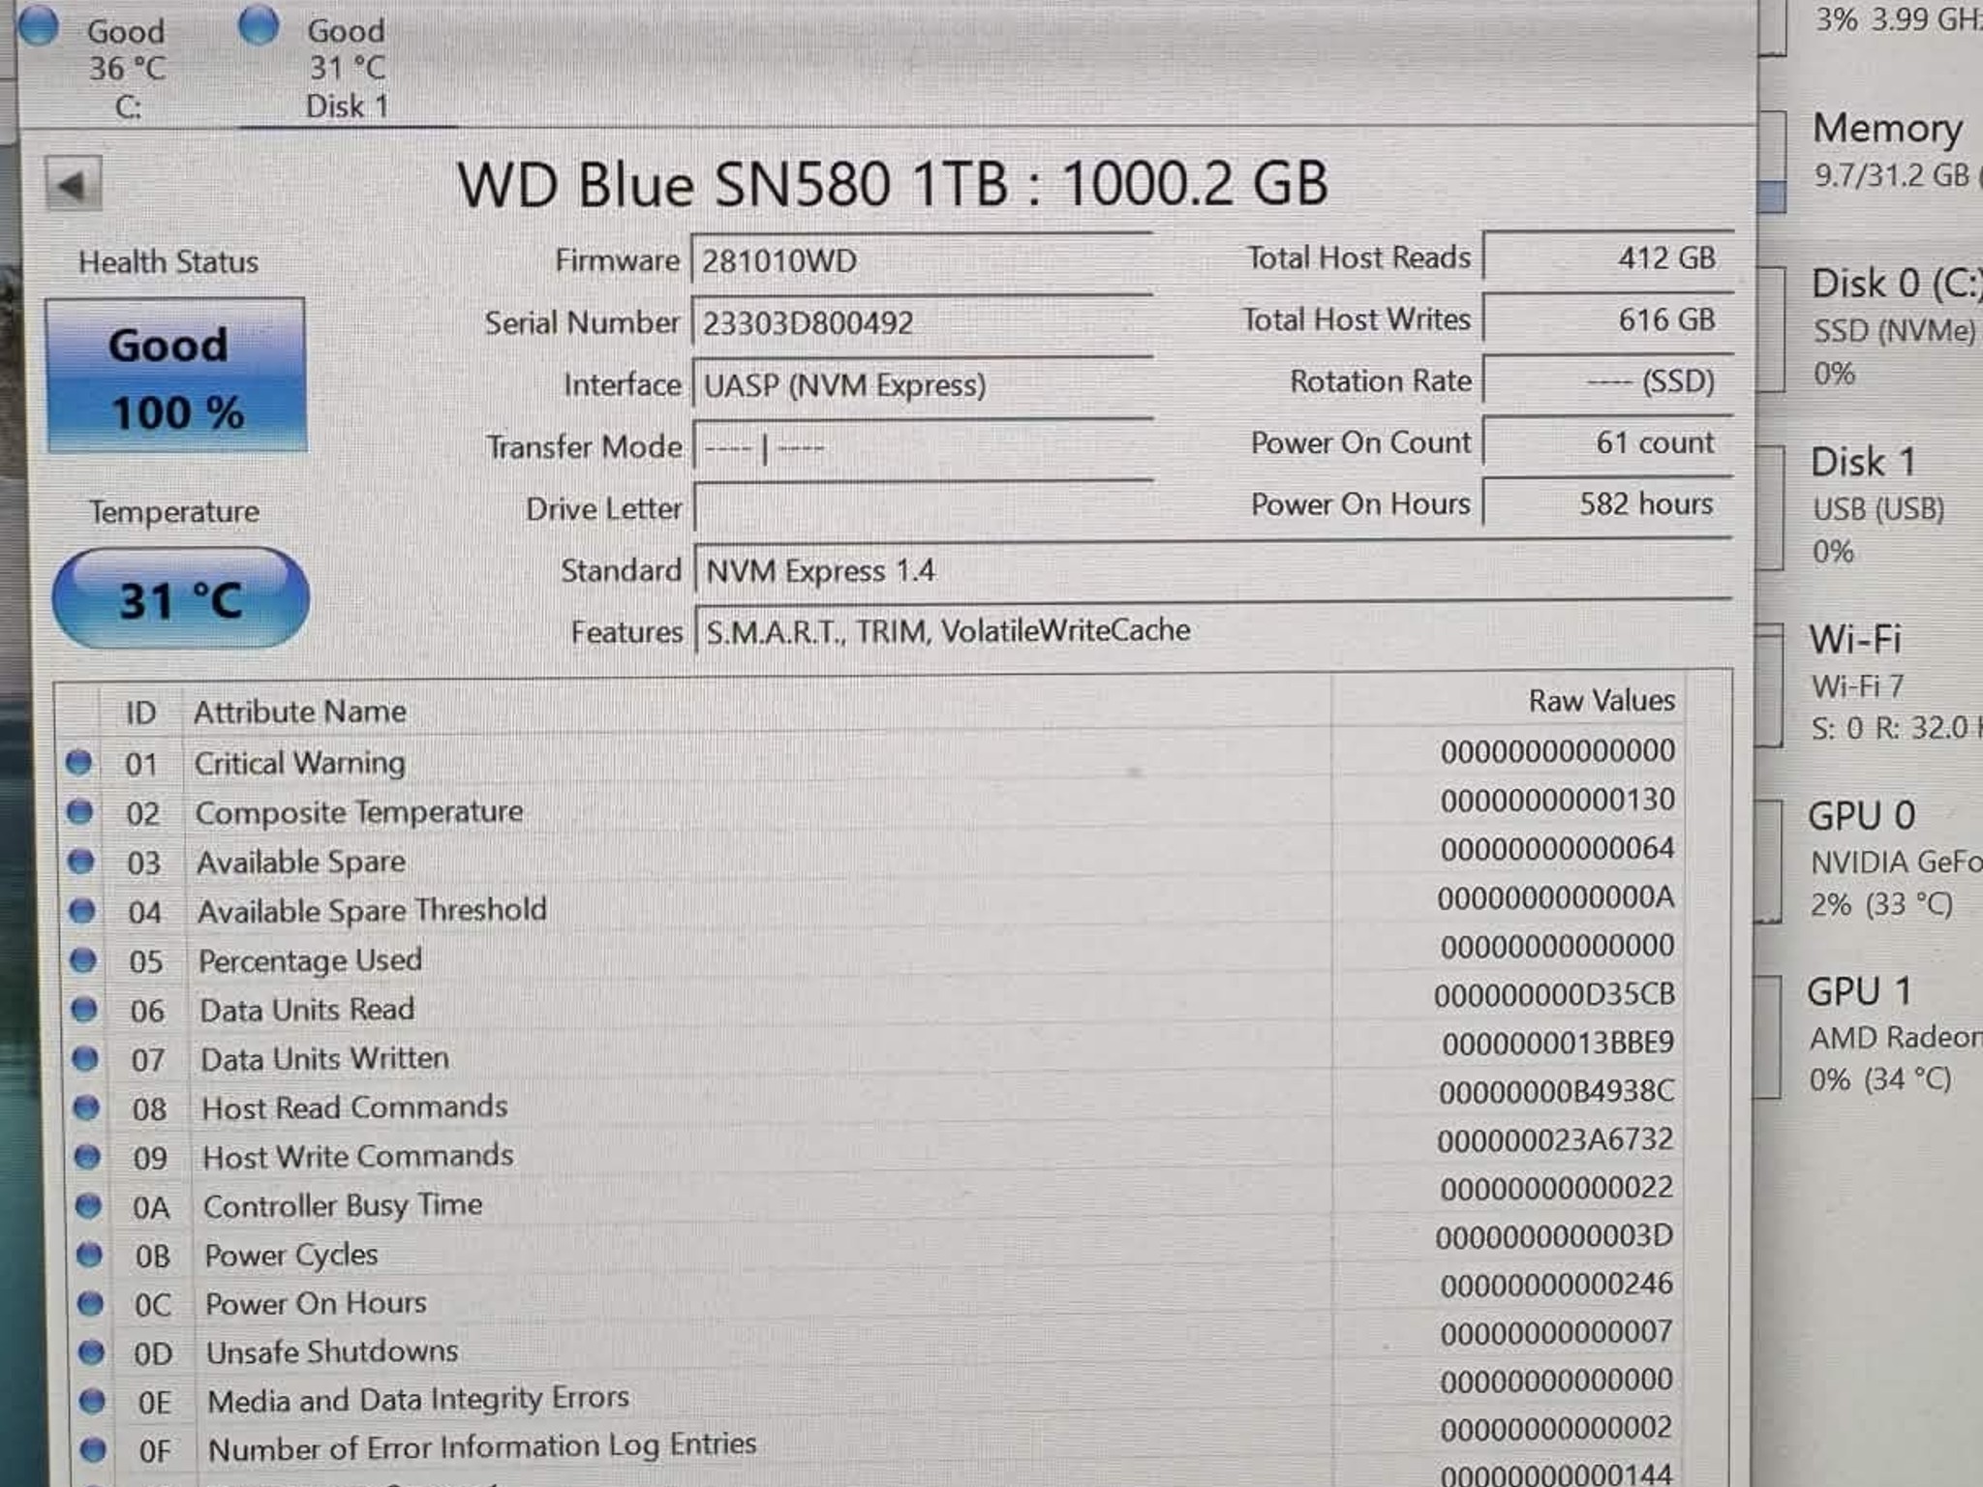1983x1487 pixels.
Task: Select the Percentage Used attribute name
Action: point(310,960)
